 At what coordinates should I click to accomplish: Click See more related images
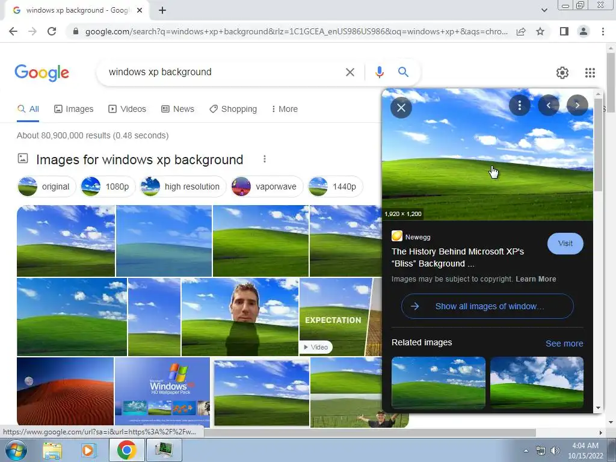pos(564,343)
